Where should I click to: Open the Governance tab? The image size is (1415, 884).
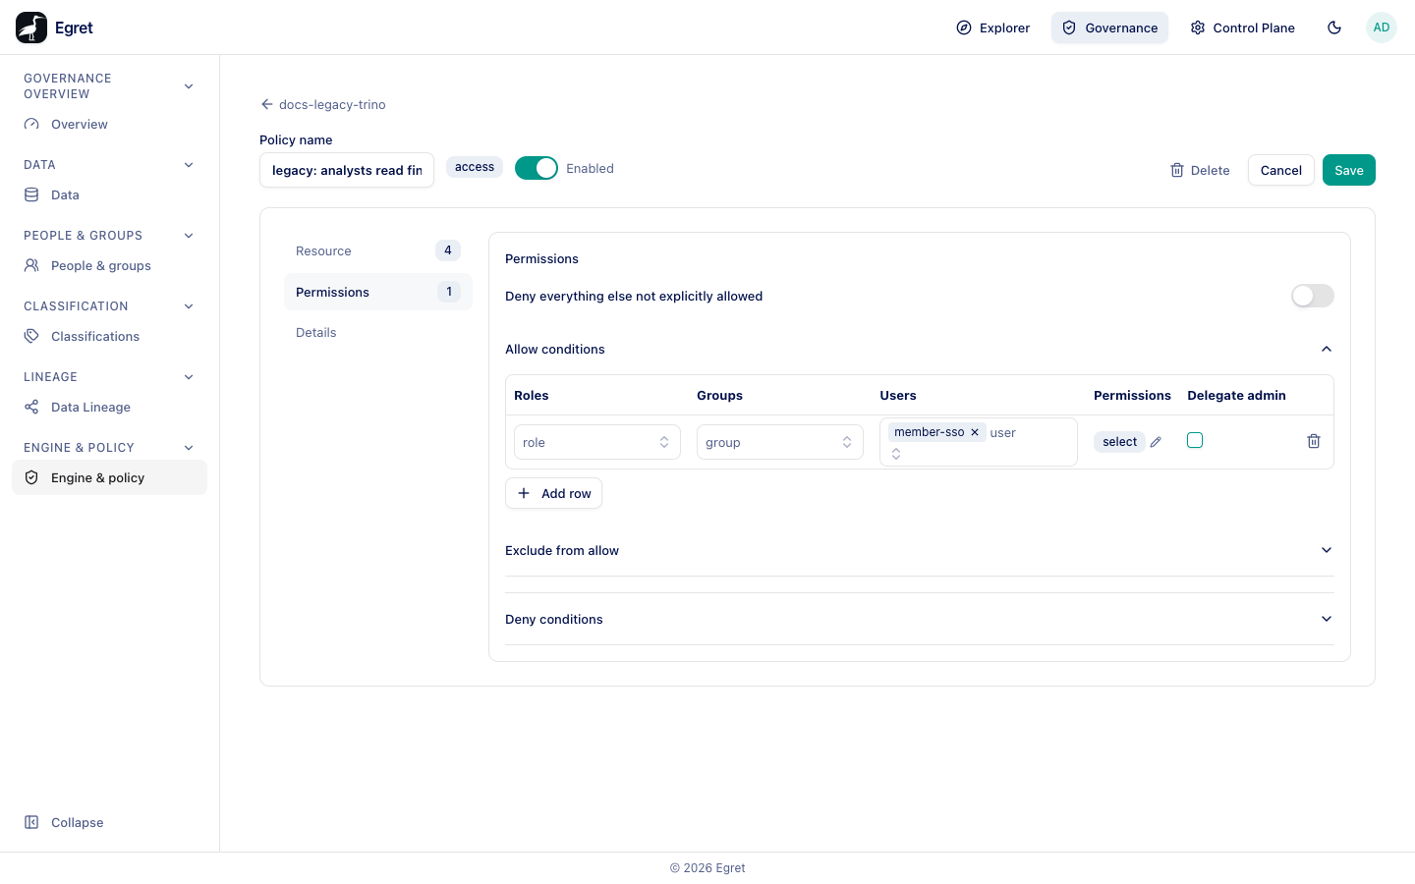(1109, 28)
